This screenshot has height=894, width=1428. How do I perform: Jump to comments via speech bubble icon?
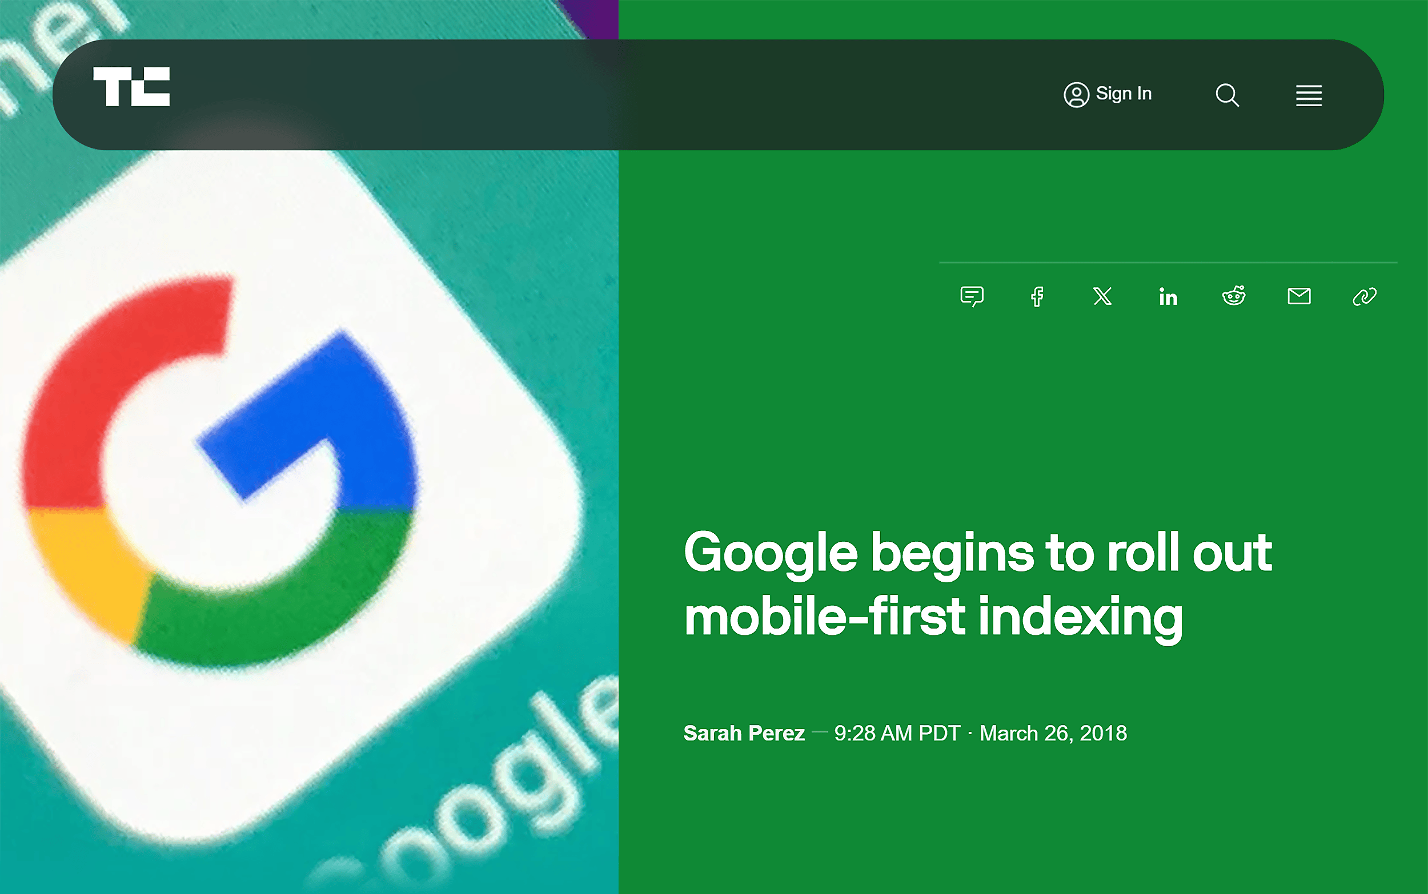[x=972, y=296]
